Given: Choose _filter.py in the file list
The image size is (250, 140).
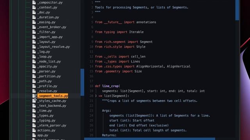Looking at the screenshot, I should click(x=46, y=32).
